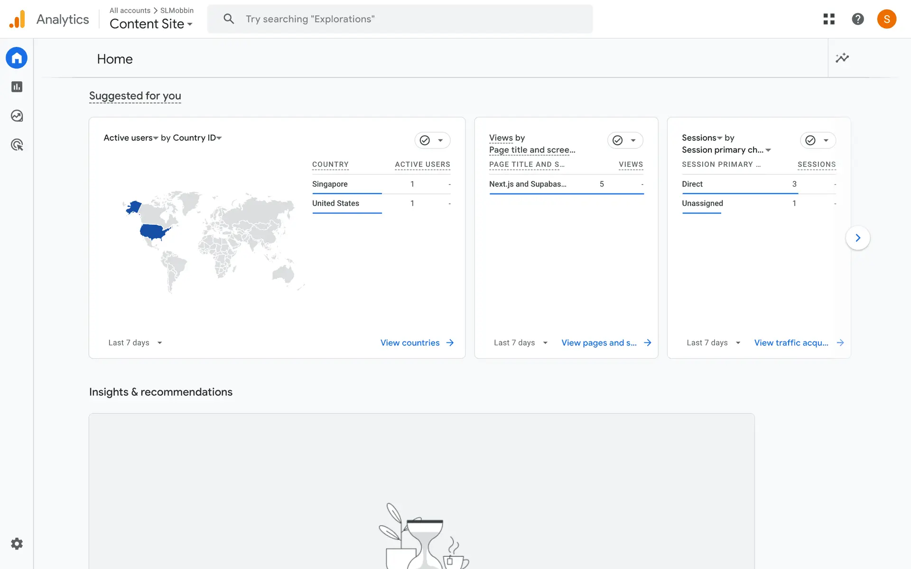
Task: Open the Google apps grid icon
Action: (829, 19)
